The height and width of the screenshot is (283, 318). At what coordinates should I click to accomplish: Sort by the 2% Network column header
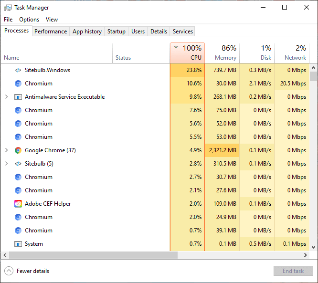click(x=292, y=53)
